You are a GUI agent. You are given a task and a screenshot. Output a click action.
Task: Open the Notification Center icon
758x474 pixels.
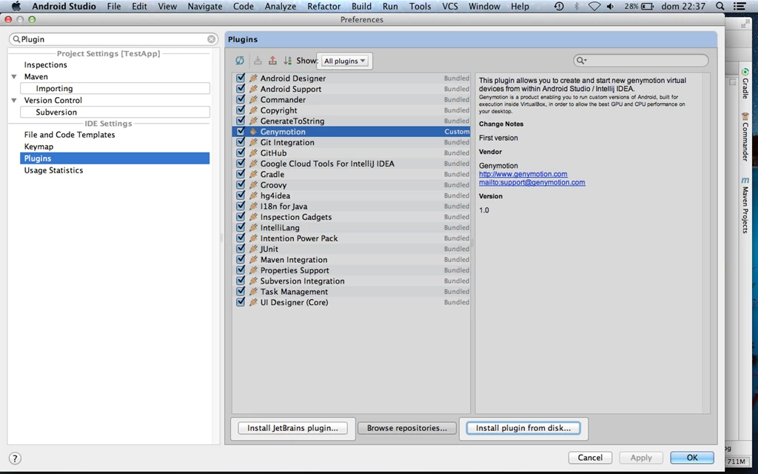click(739, 6)
